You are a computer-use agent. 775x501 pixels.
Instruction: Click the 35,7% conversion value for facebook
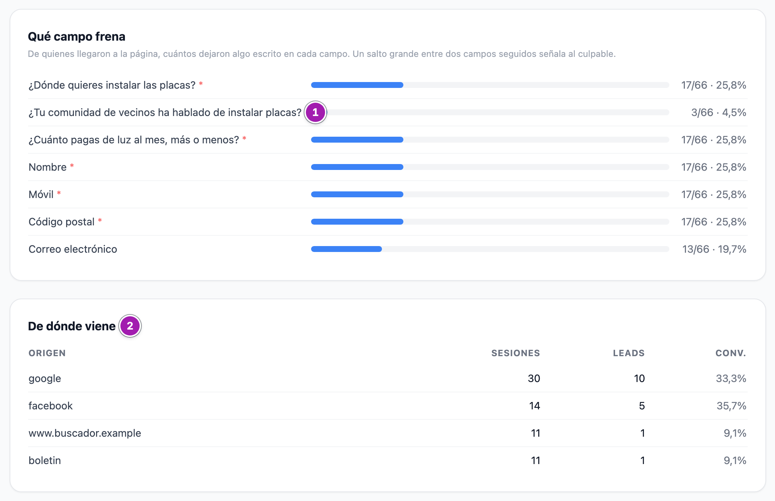click(x=731, y=406)
